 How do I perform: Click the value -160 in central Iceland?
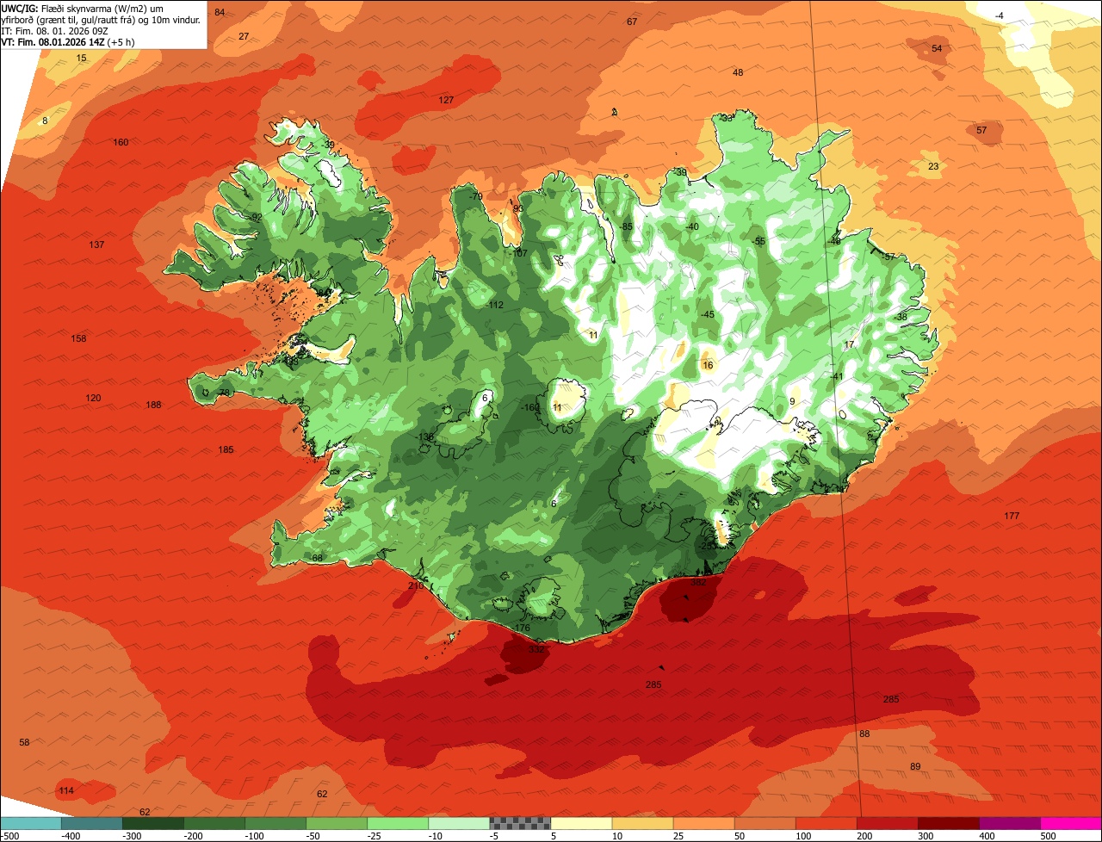pyautogui.click(x=531, y=407)
